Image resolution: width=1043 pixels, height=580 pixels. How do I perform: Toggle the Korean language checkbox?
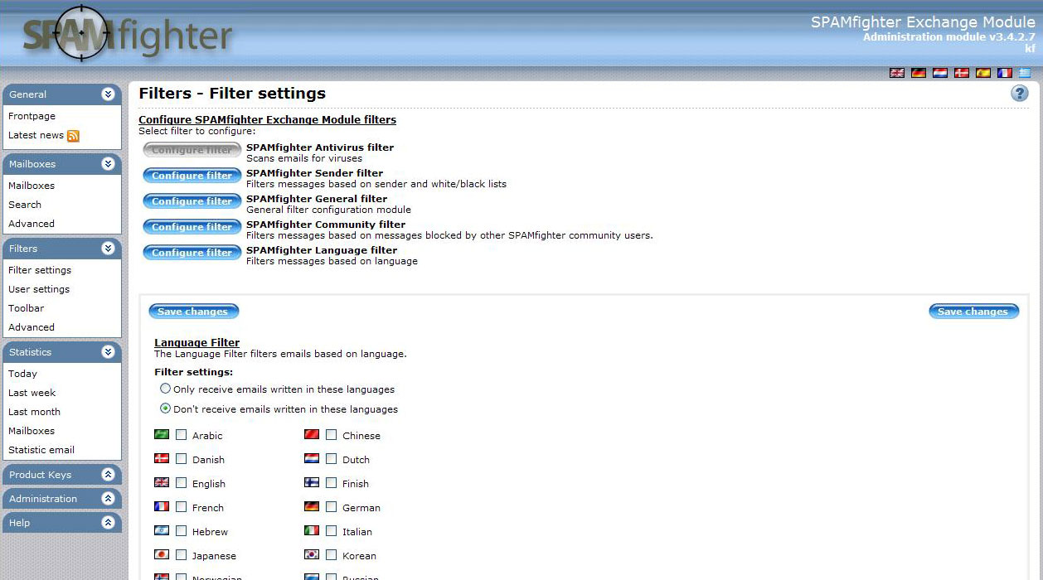point(332,555)
